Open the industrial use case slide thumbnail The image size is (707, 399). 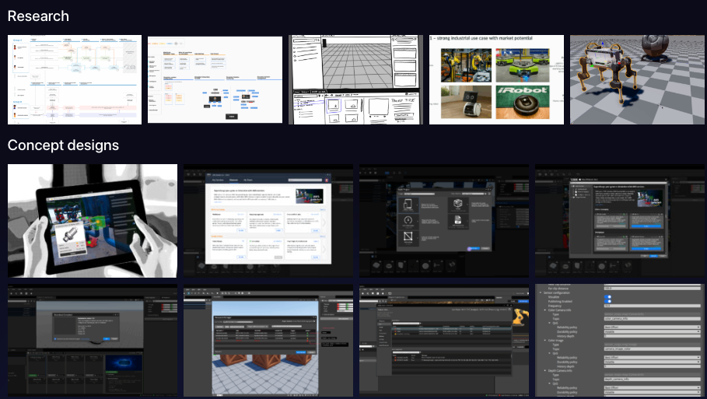point(497,80)
